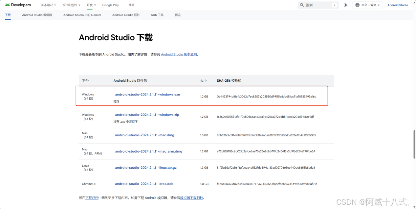Click the search magnifier icon

click(x=302, y=5)
